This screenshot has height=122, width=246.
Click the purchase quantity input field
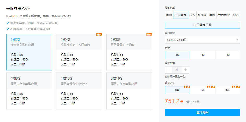pyautogui.click(x=177, y=70)
